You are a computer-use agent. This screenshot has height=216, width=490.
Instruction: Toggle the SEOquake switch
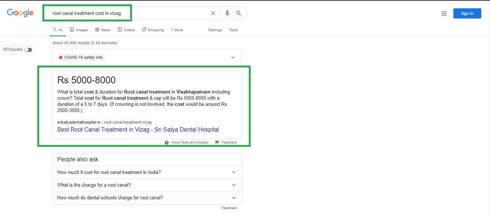click(28, 50)
